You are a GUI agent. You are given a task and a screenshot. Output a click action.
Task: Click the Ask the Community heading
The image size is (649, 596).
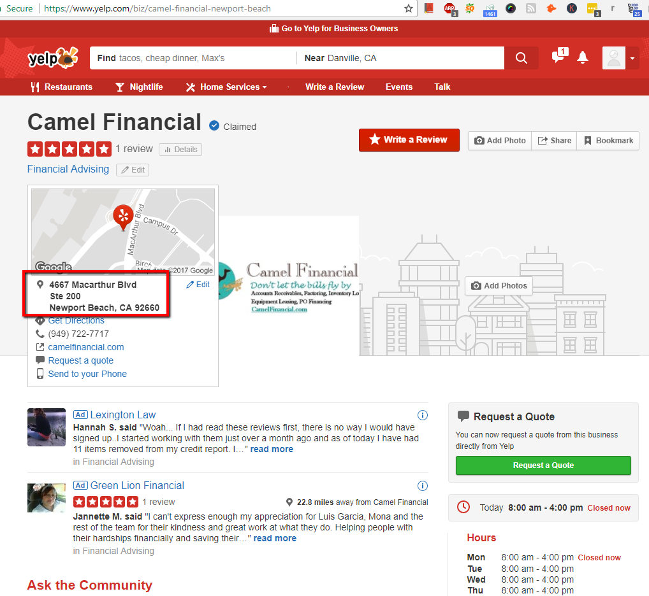[x=90, y=585]
